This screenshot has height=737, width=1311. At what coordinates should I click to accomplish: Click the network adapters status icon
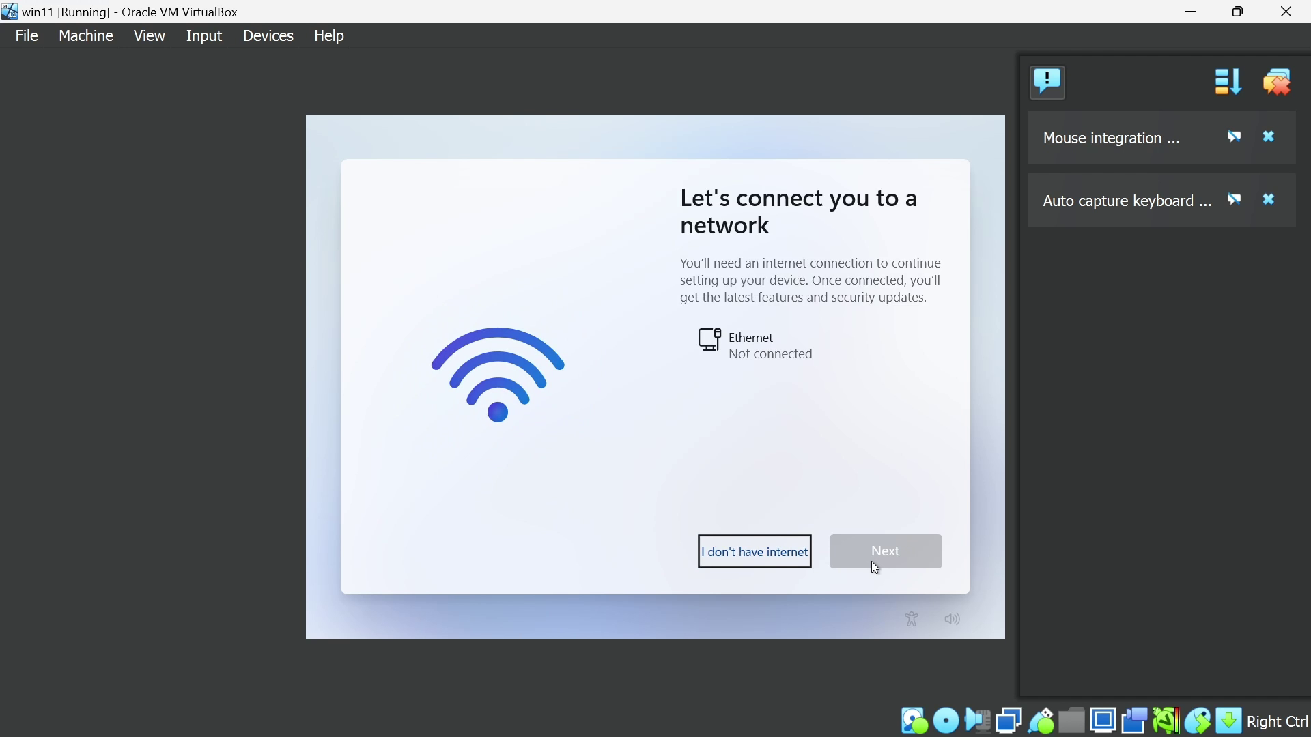[1009, 721]
